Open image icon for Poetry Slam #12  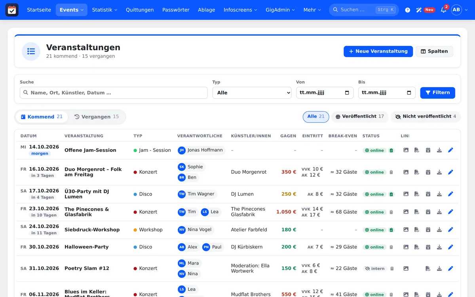tap(406, 268)
